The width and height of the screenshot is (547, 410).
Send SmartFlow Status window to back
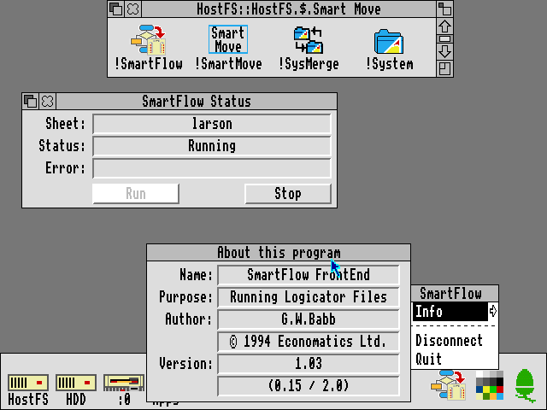[31, 102]
